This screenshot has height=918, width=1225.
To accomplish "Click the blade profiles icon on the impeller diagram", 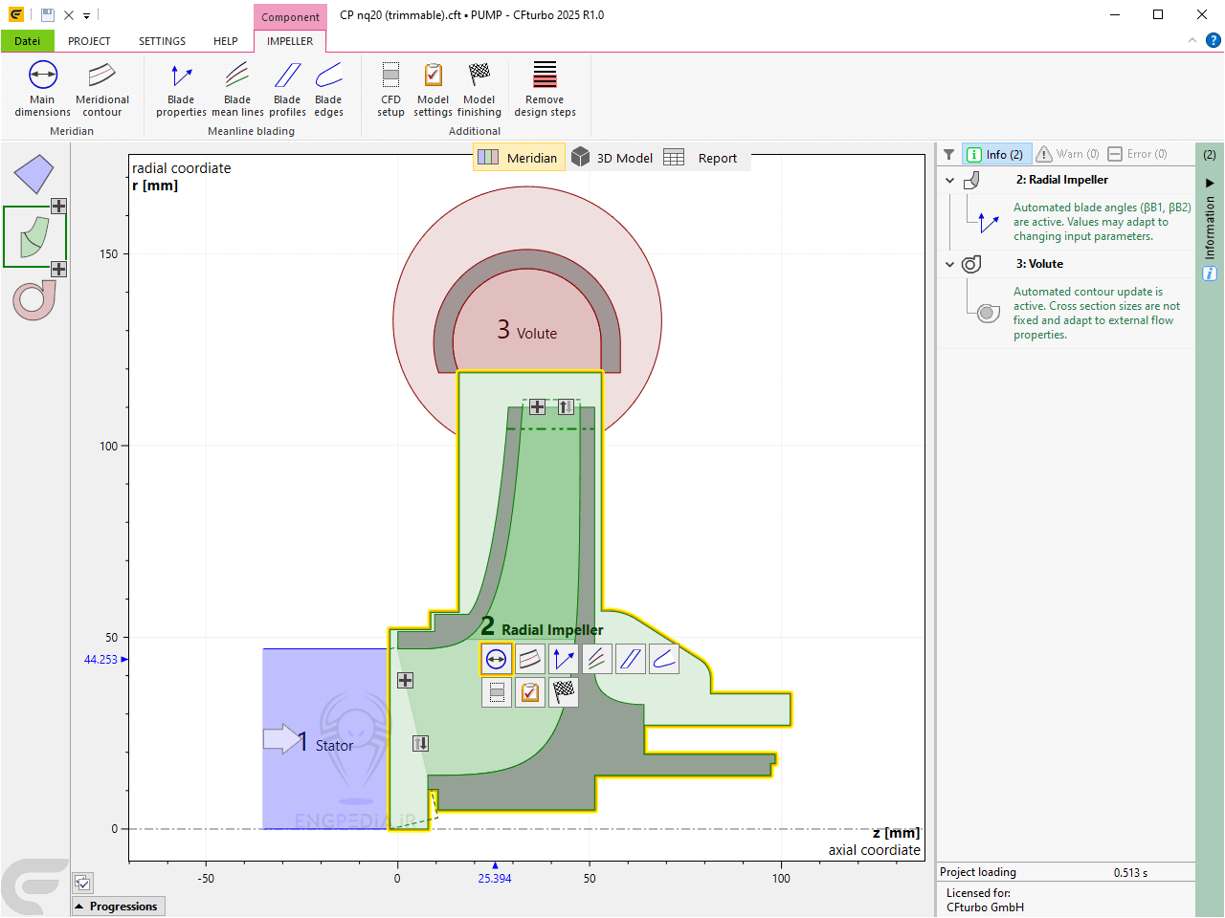I will [631, 659].
